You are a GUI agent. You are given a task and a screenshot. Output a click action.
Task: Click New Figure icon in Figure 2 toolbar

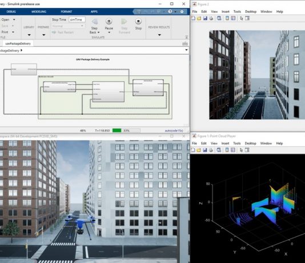pos(194,18)
